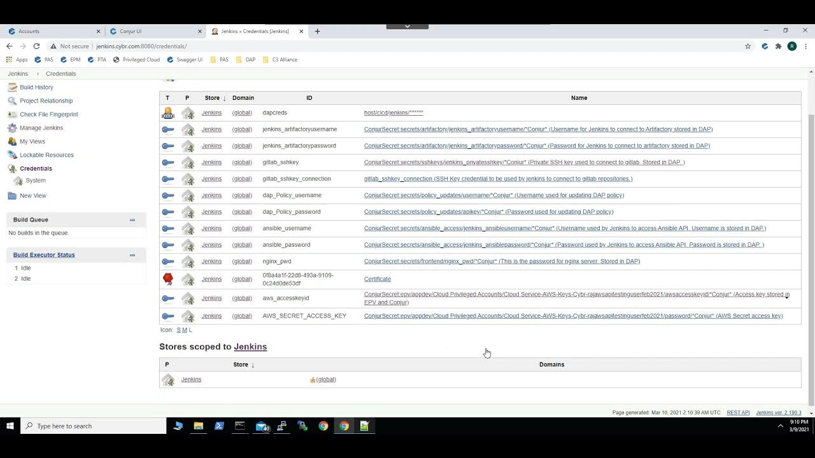Screen dimensions: 815x458
Task: Click store icon in gitlab_sshkey row
Action: pos(188,162)
